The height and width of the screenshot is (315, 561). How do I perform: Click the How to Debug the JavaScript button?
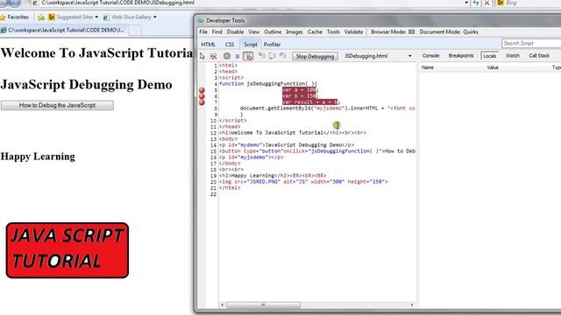click(x=57, y=105)
